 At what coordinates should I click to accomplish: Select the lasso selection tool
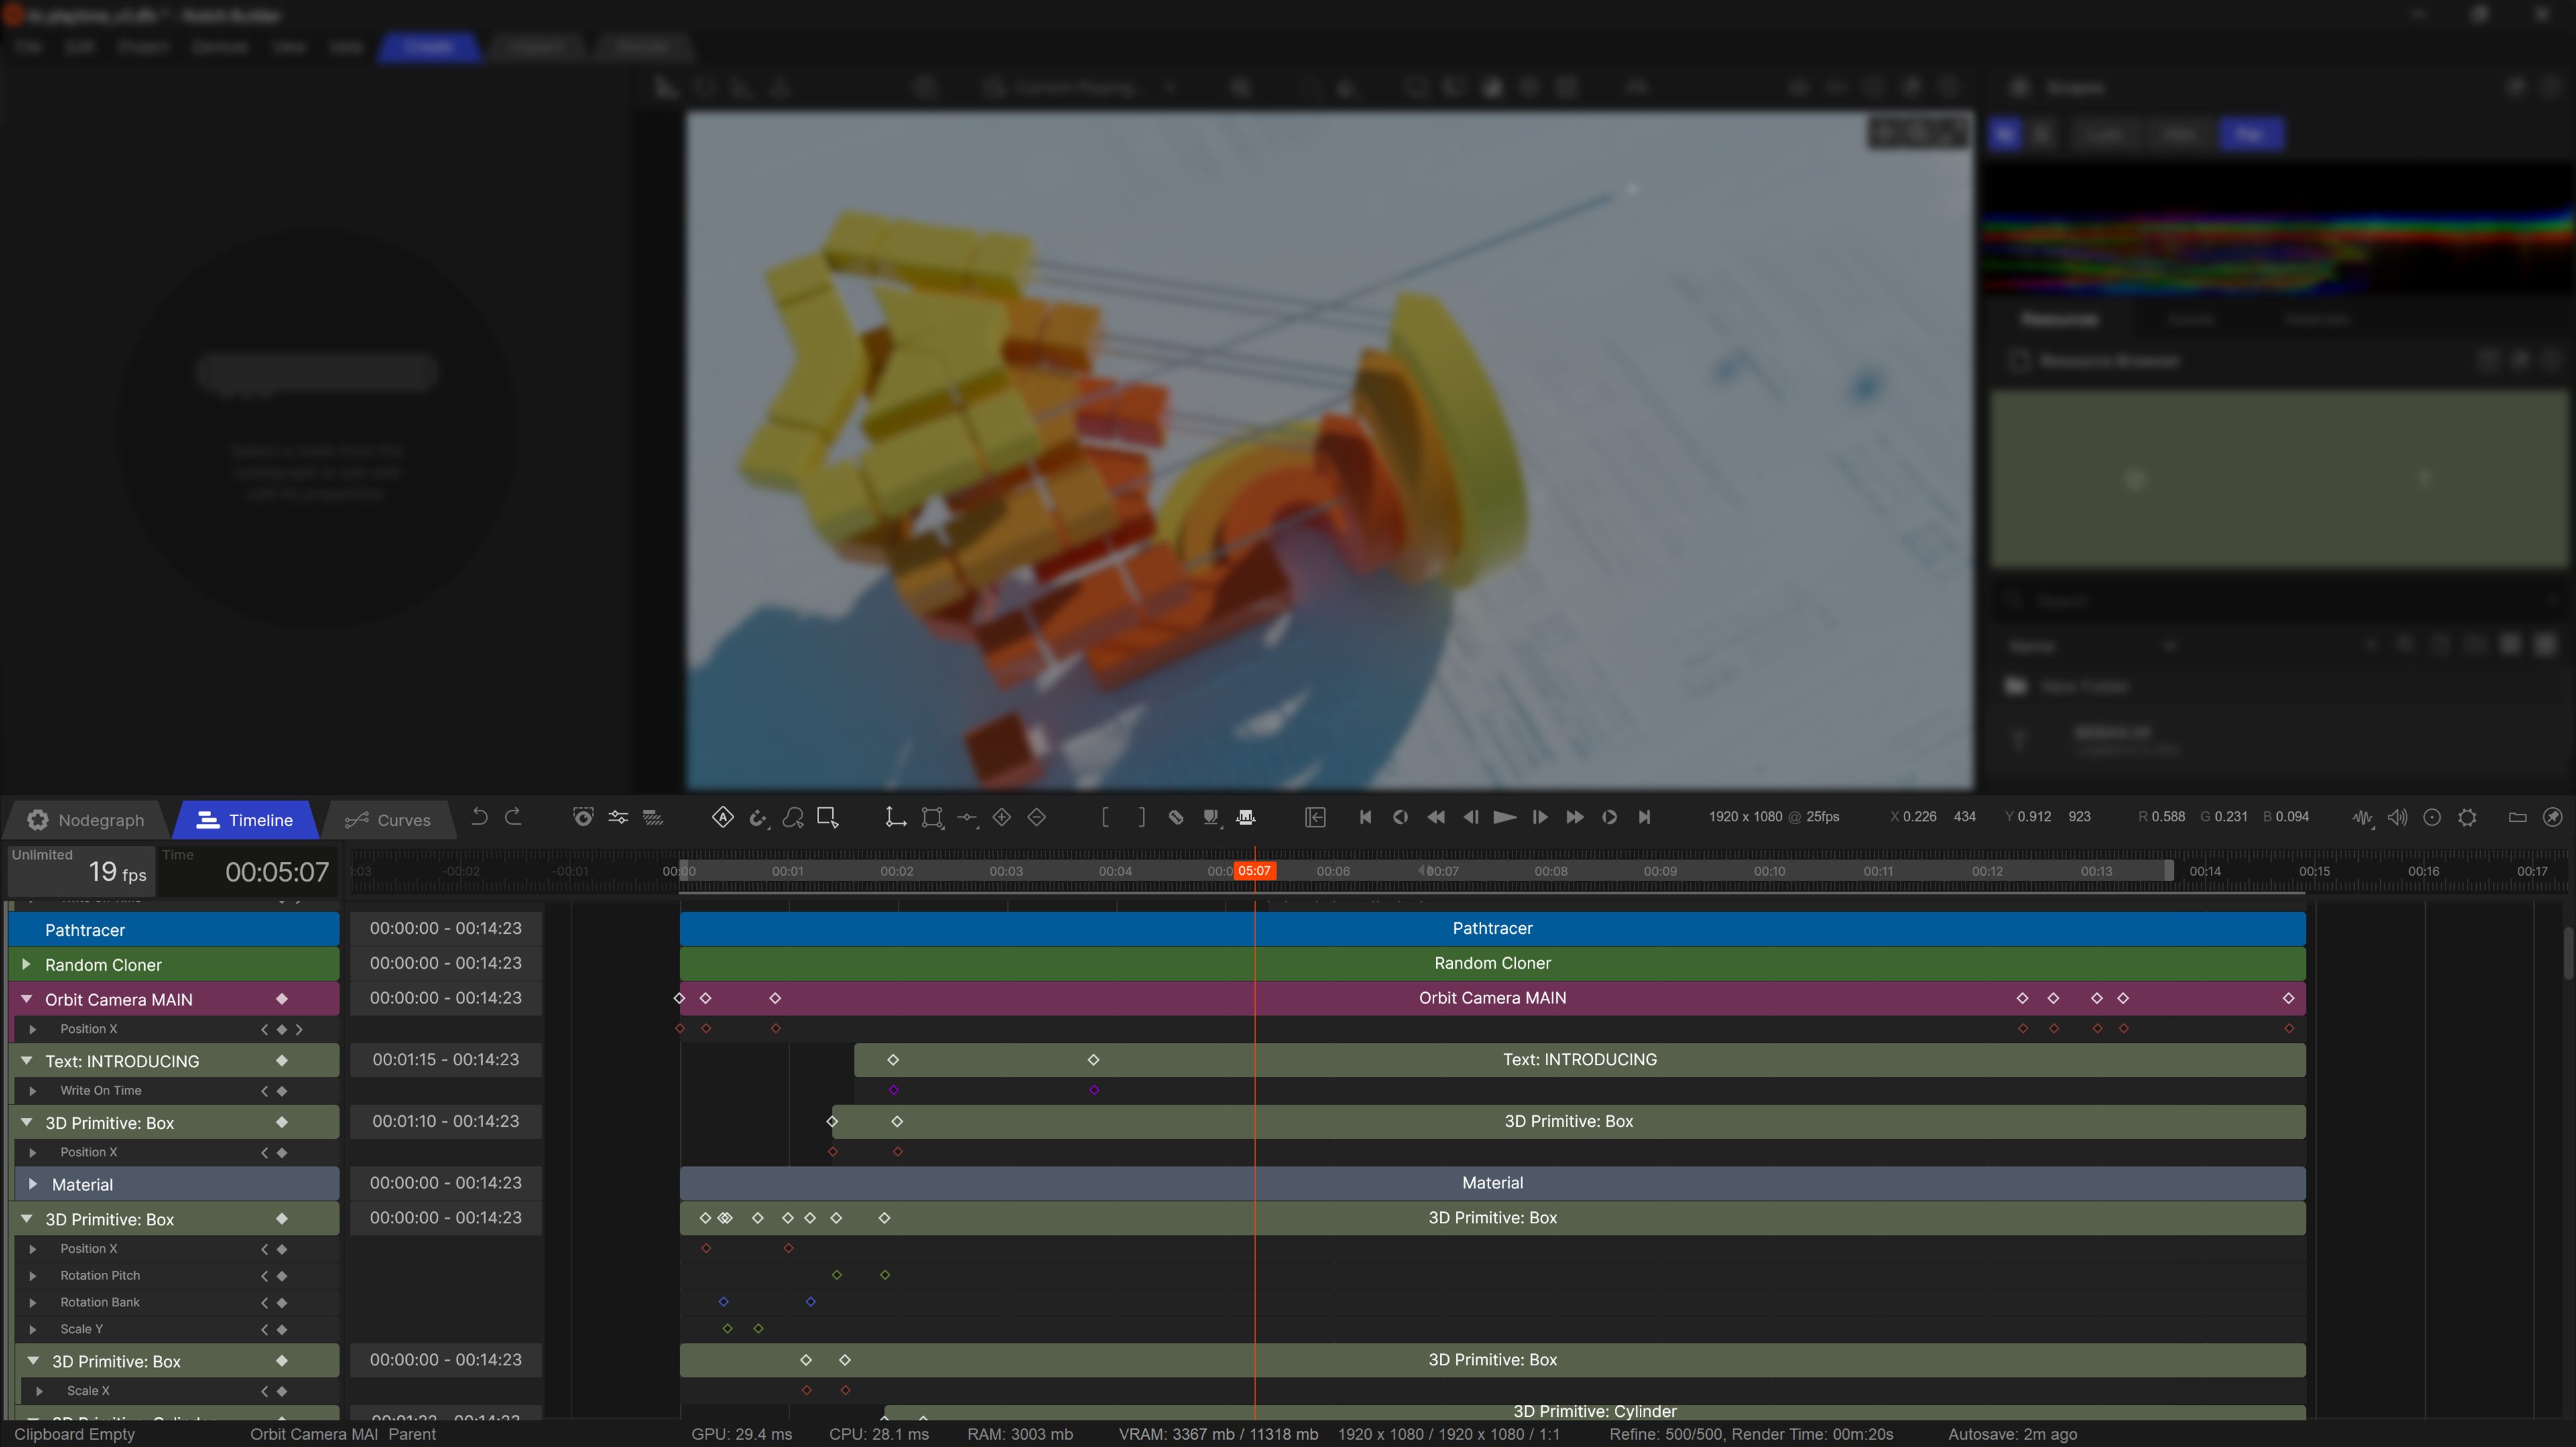(x=793, y=817)
